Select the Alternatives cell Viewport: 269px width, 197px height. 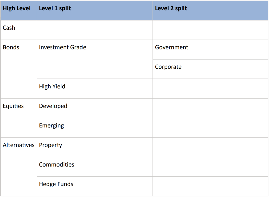click(x=18, y=167)
